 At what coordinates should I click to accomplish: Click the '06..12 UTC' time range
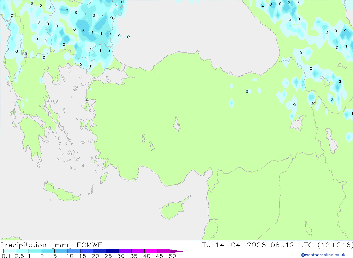click(x=292, y=245)
